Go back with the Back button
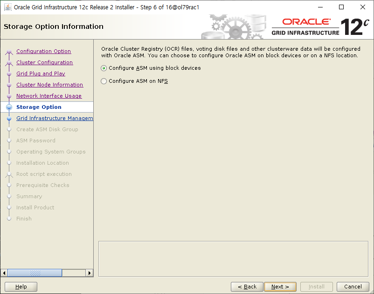The height and width of the screenshot is (294, 374). [x=247, y=287]
